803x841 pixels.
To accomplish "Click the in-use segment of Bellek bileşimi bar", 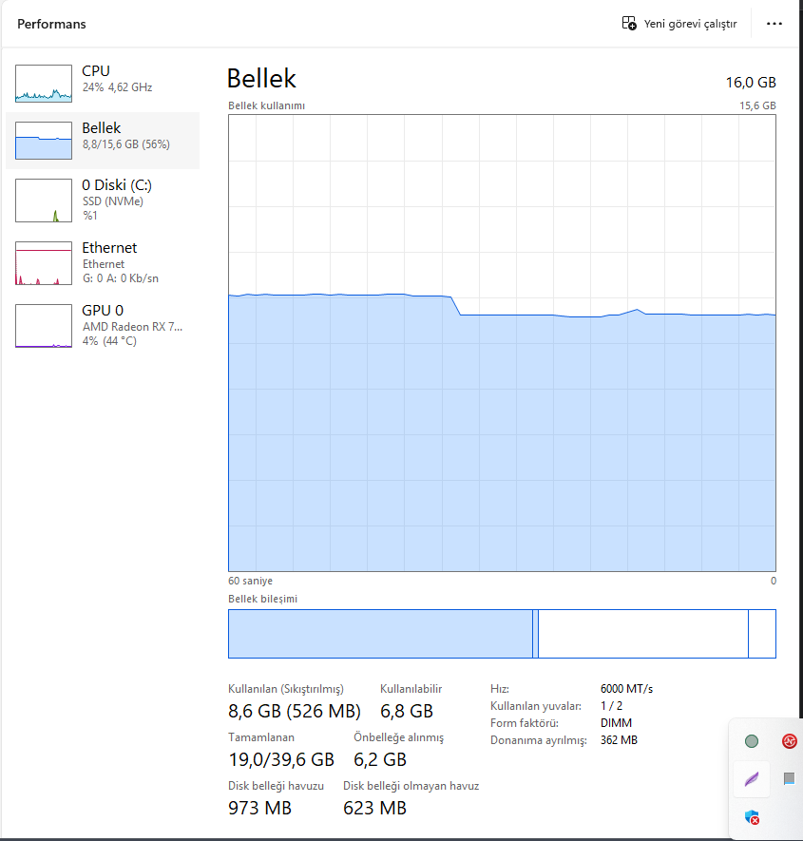I will [x=380, y=634].
